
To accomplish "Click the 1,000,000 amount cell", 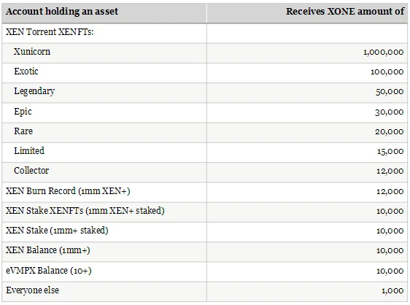I will pos(383,53).
